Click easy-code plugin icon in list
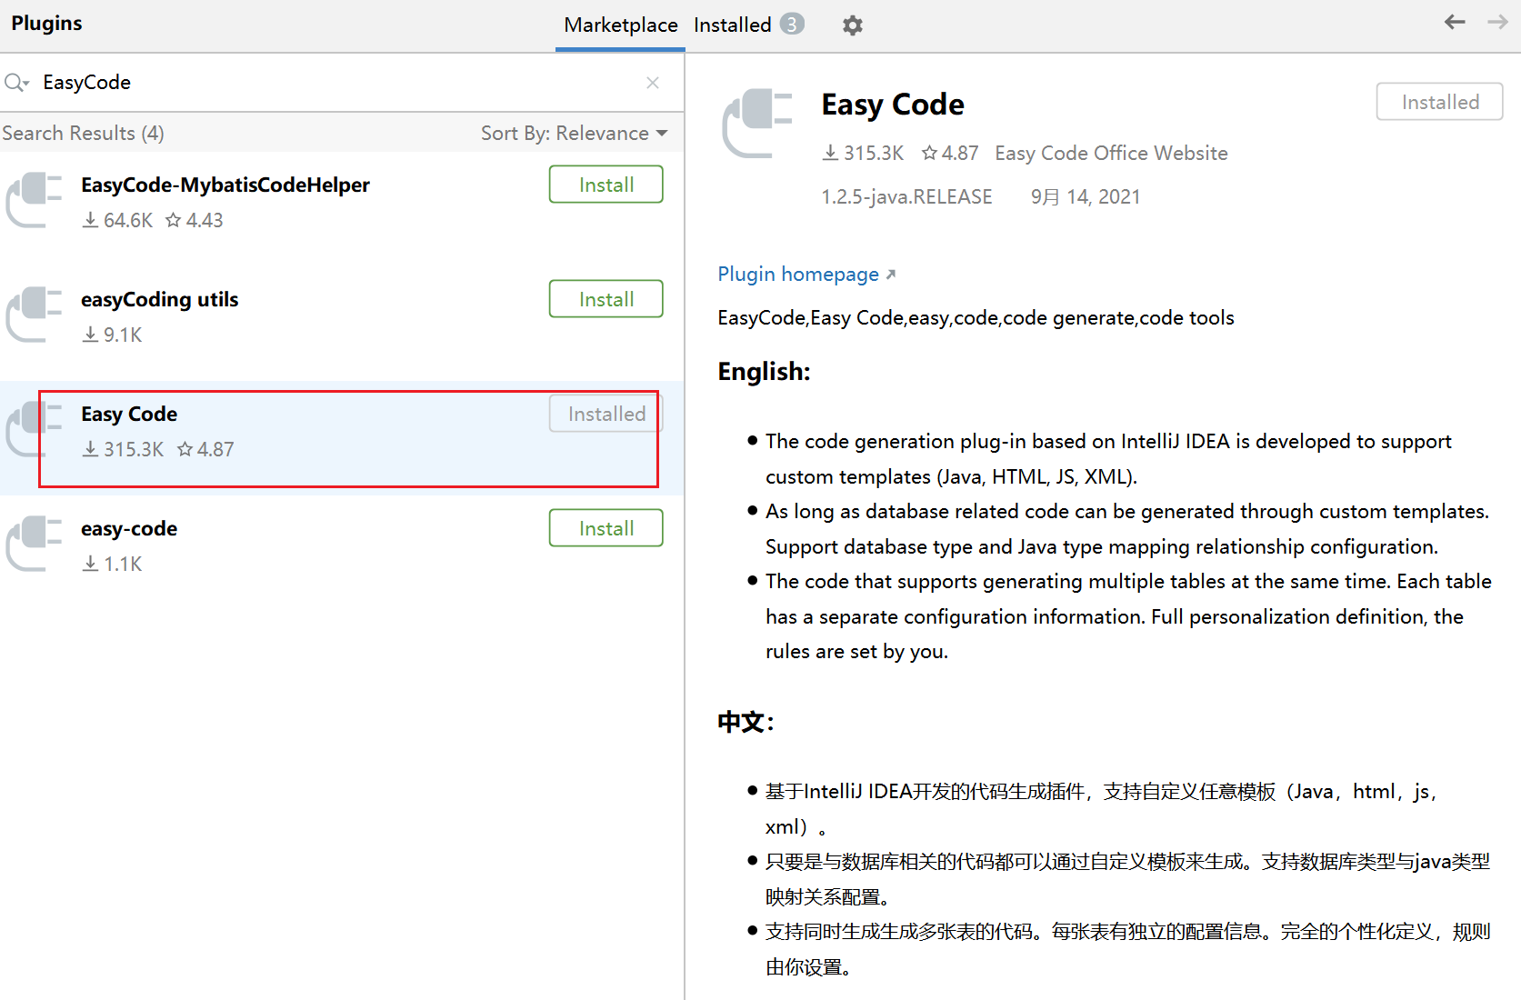 (35, 543)
